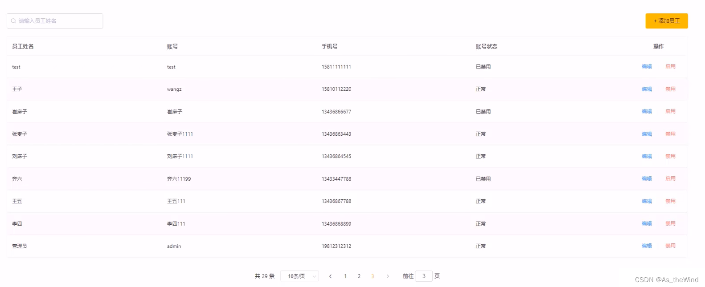Select page 2 in pagination
Viewport: 705px width, 287px height.
[x=359, y=276]
